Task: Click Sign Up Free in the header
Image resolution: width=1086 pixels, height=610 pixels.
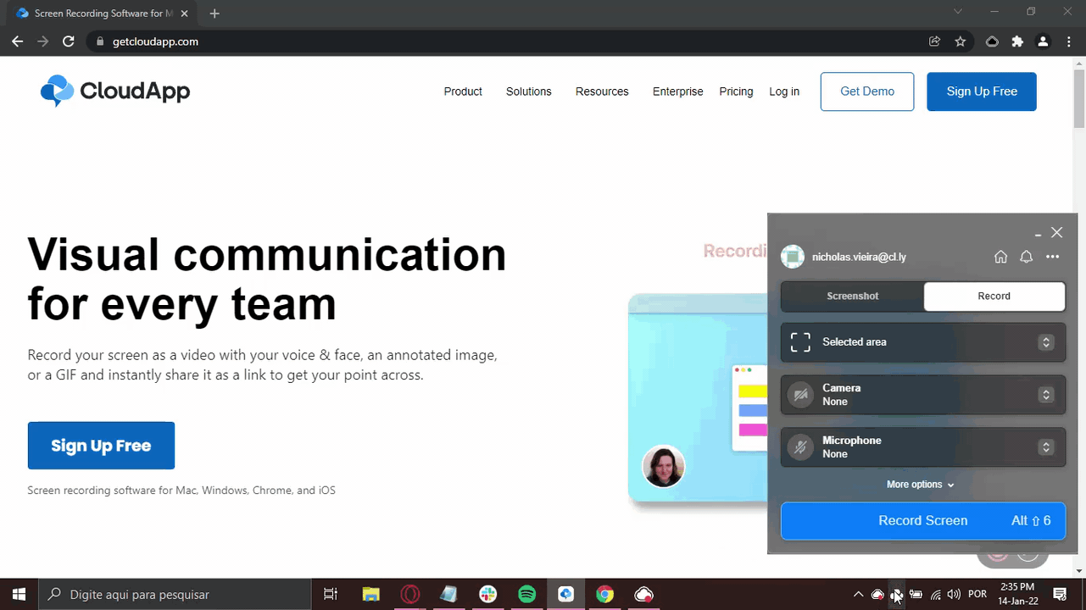Action: [x=982, y=91]
